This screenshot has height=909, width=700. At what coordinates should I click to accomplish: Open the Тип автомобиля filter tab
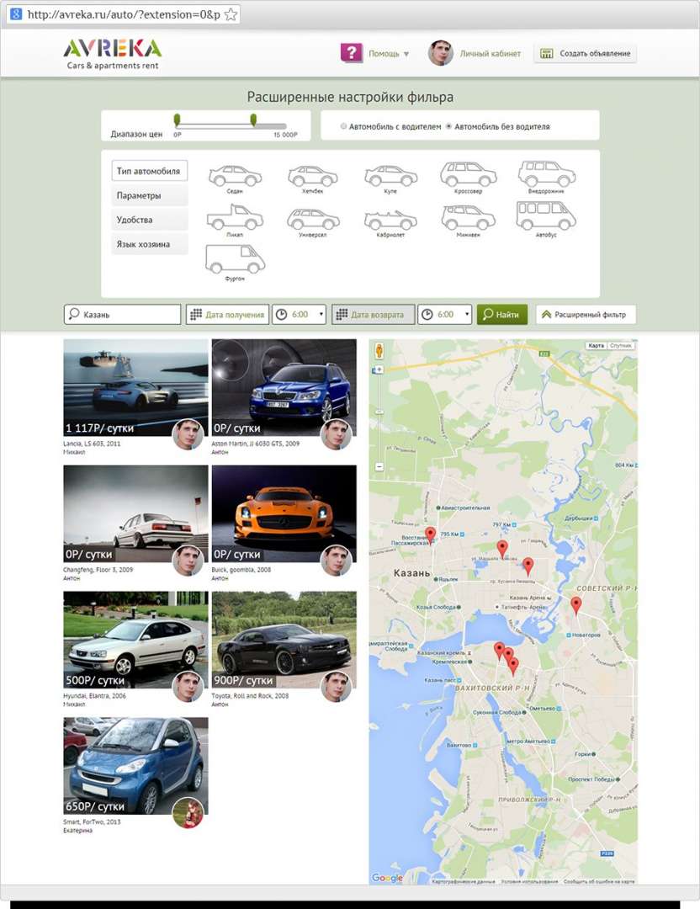point(149,171)
